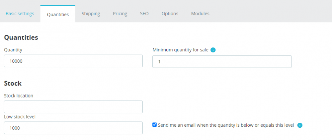This screenshot has height=140, width=332.
Task: Select the Quantities tab
Action: [x=58, y=14]
